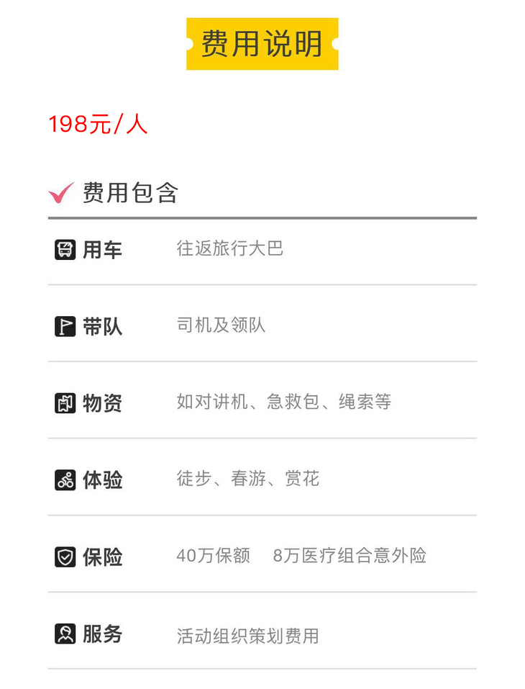
Task: Click the person icon beside 服务
Action: click(x=65, y=634)
